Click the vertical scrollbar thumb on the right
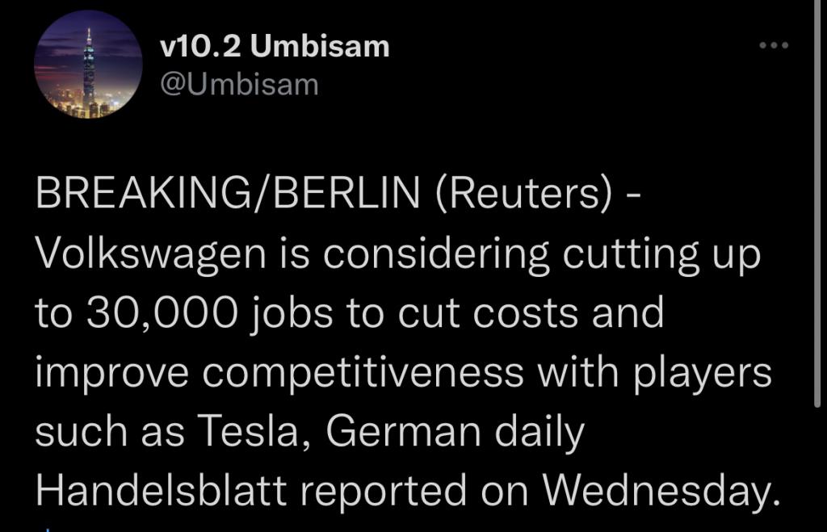 [817, 203]
